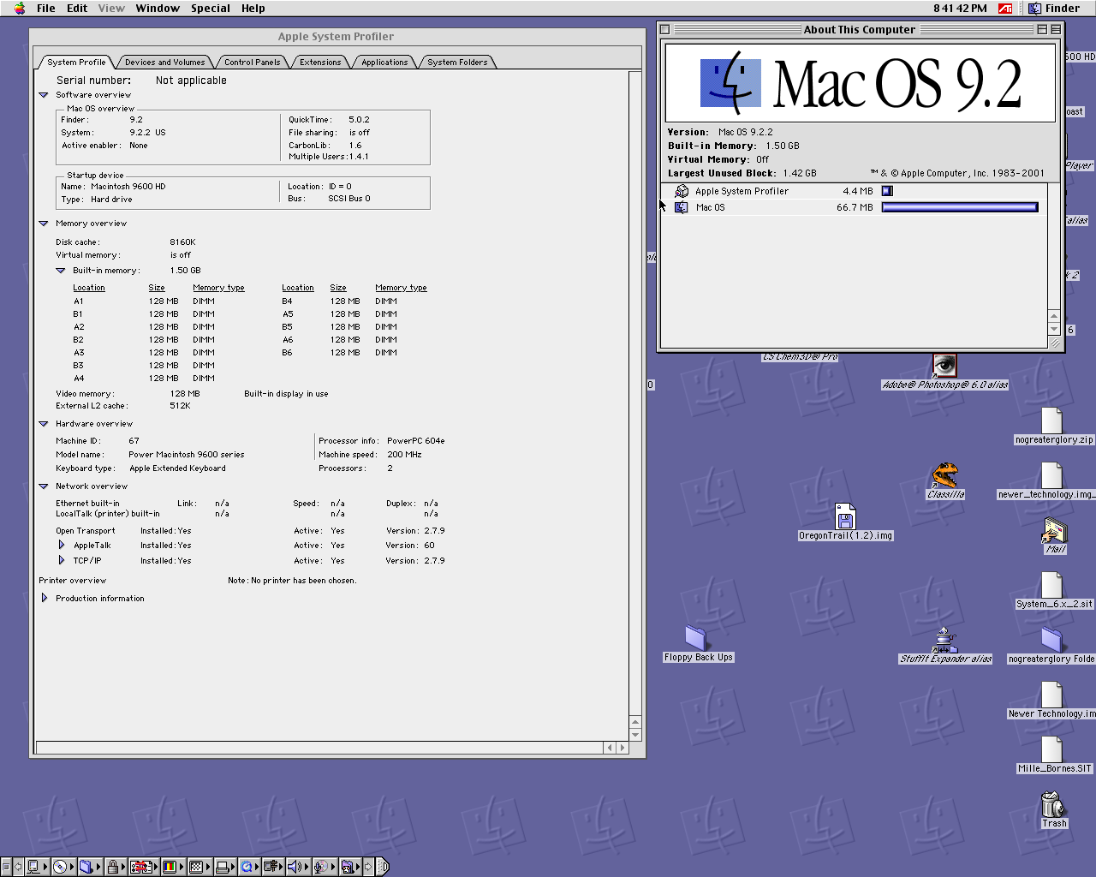Switch to Extensions tab
This screenshot has width=1096, height=877.
pyautogui.click(x=320, y=62)
